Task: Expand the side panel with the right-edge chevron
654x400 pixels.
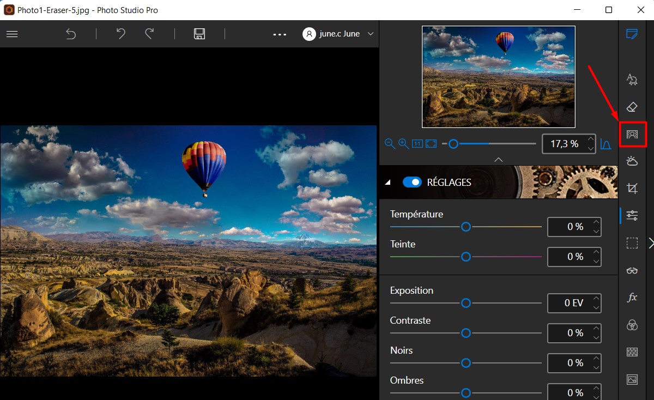Action: point(651,243)
